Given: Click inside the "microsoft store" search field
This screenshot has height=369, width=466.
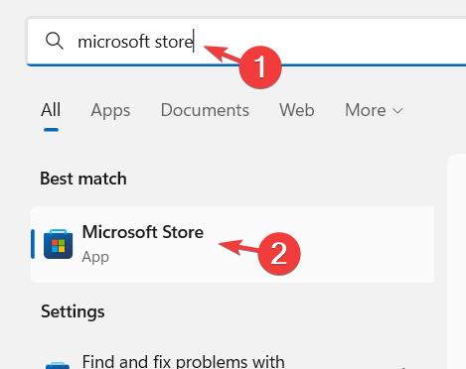Looking at the screenshot, I should pos(246,42).
